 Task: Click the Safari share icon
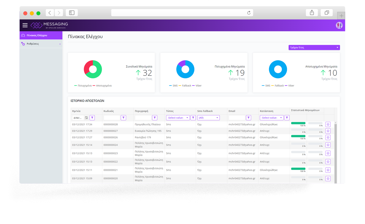click(312, 13)
